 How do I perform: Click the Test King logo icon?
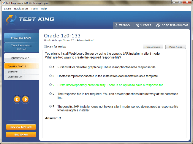11,19
